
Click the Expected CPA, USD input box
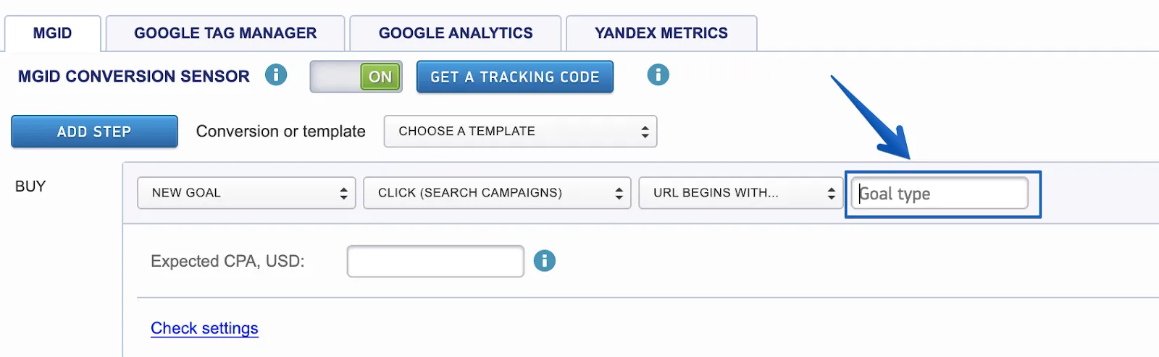click(435, 261)
